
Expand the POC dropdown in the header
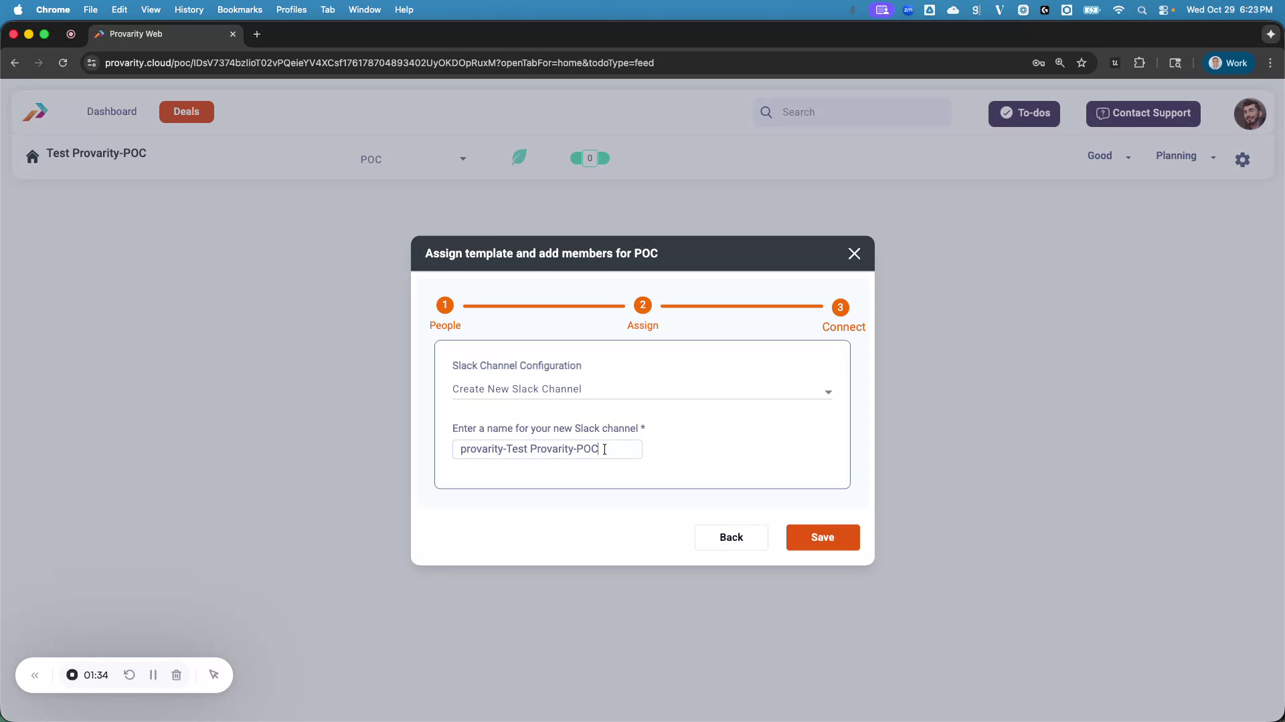[462, 159]
